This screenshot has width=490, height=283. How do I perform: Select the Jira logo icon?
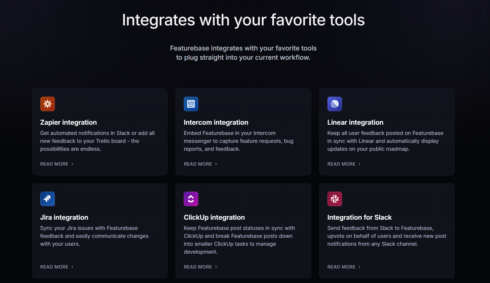(x=48, y=199)
